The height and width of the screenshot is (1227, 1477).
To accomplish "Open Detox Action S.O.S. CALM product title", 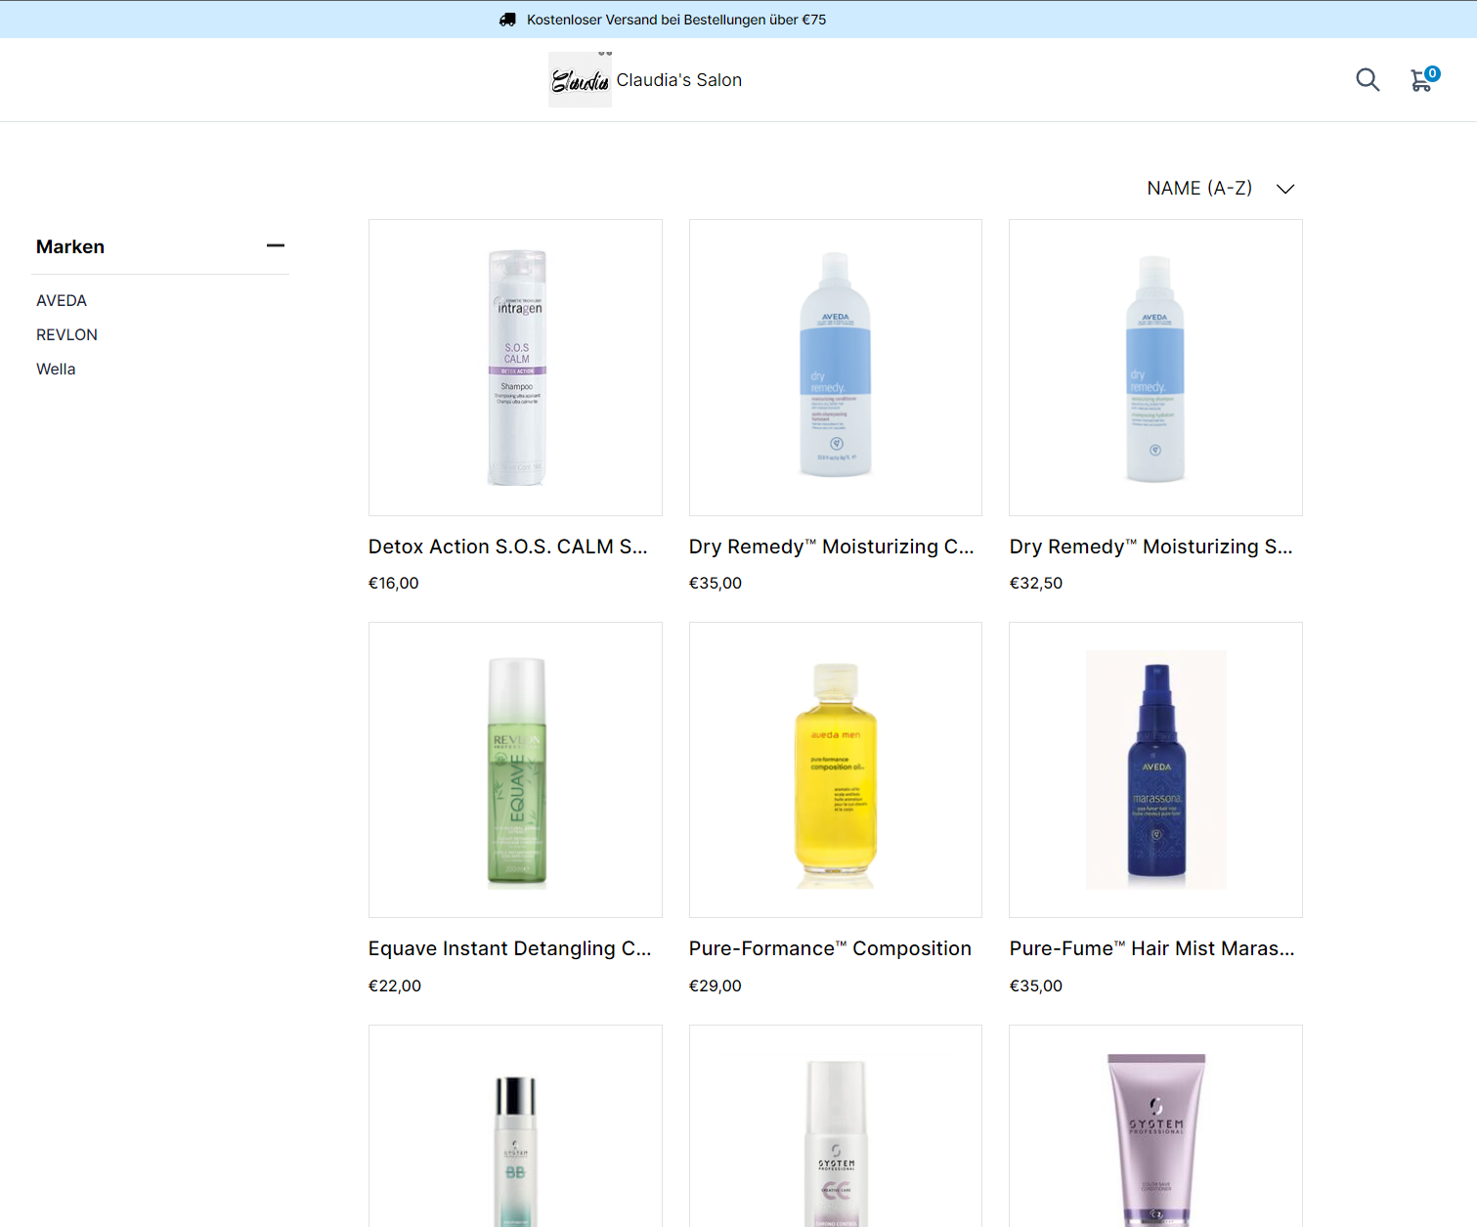I will 507,547.
